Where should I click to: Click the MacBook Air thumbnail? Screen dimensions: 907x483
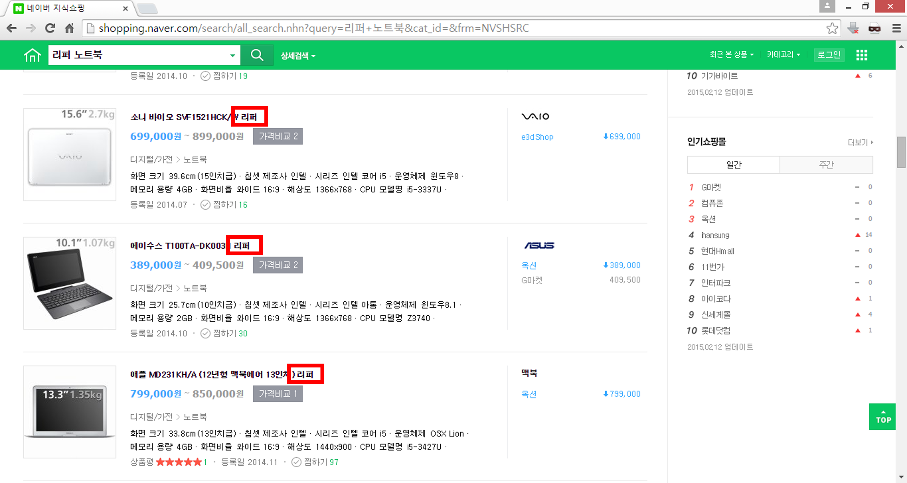[x=70, y=412]
